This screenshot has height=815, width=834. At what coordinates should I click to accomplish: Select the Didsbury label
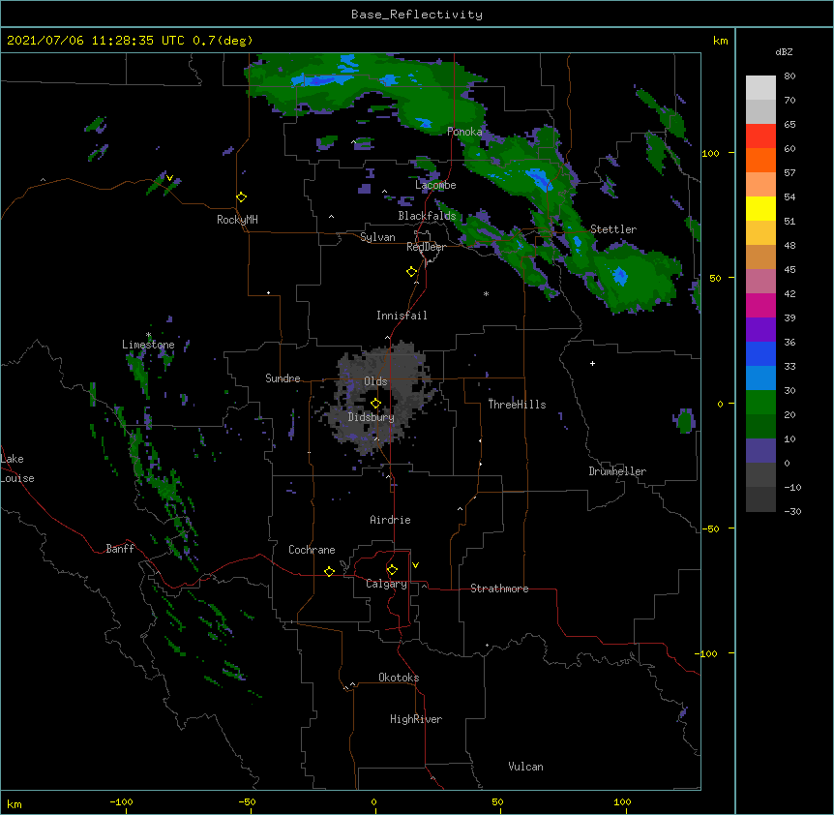tap(372, 417)
